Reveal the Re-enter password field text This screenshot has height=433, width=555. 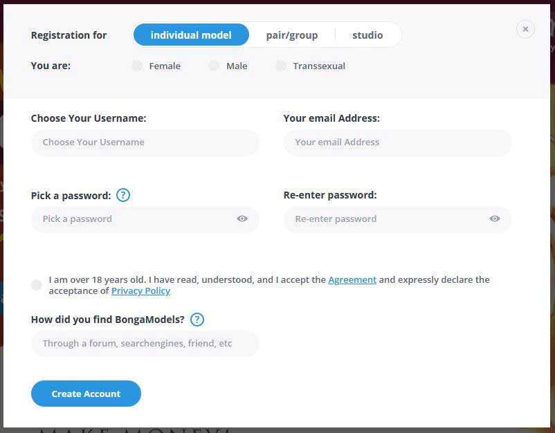coord(495,219)
